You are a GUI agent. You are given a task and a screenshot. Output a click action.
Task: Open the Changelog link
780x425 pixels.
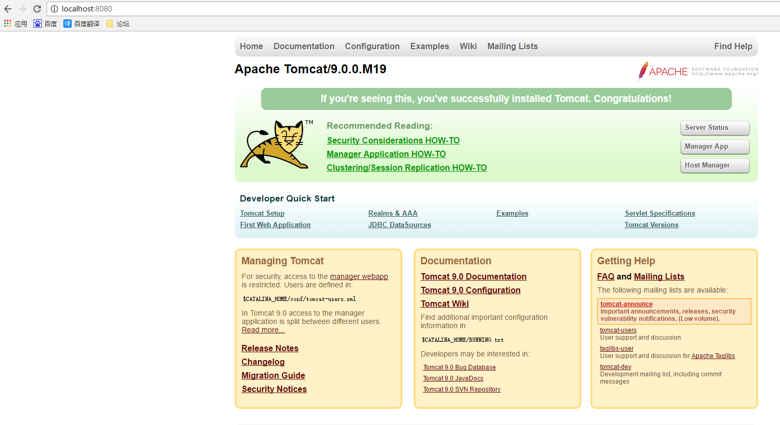point(263,362)
